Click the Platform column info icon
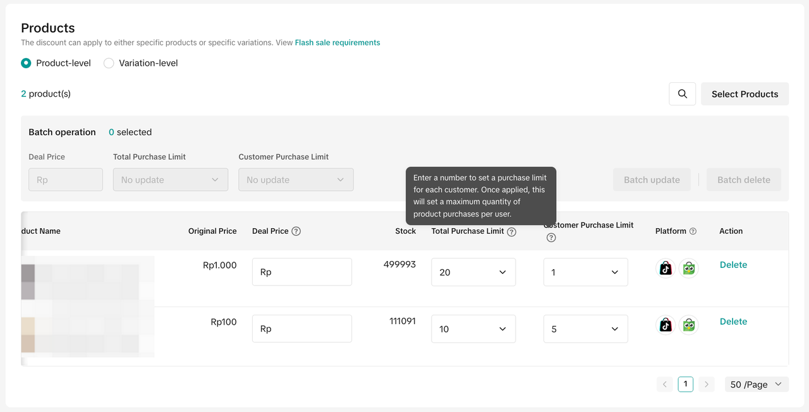Screen dimensions: 809x412 click(x=693, y=231)
